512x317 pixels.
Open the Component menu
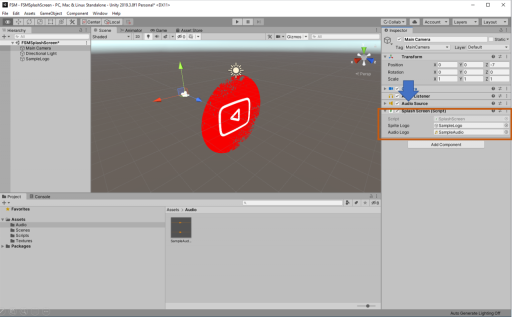point(77,13)
